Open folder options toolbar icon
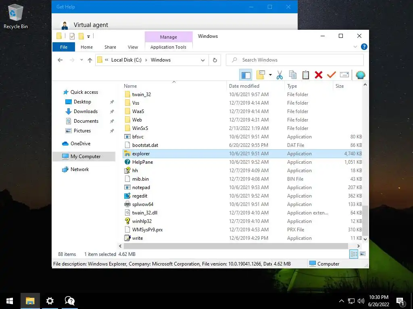Screen dimensions: 413x309 (261, 75)
